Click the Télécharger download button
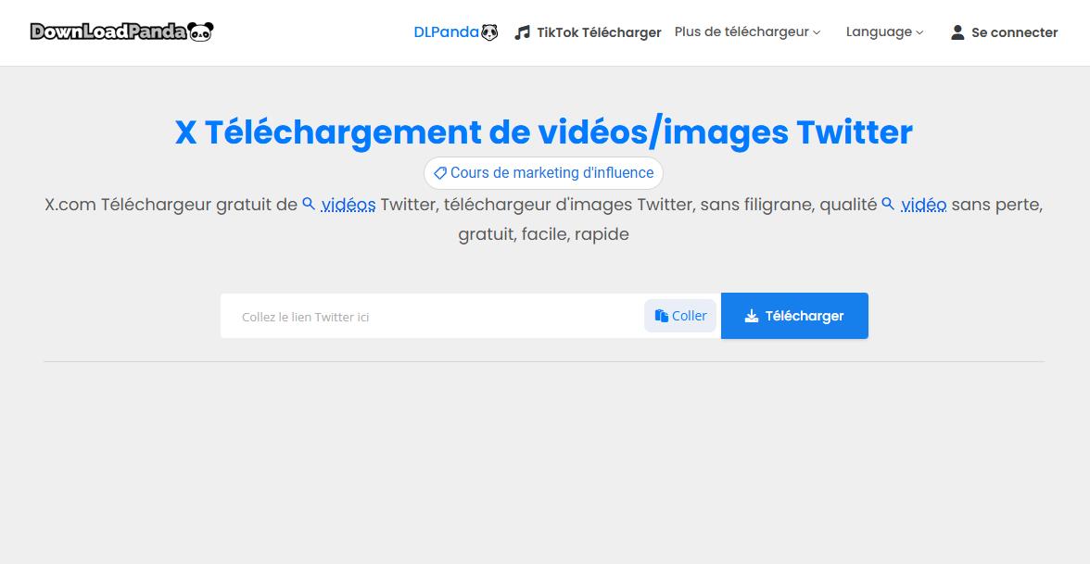 pos(794,316)
